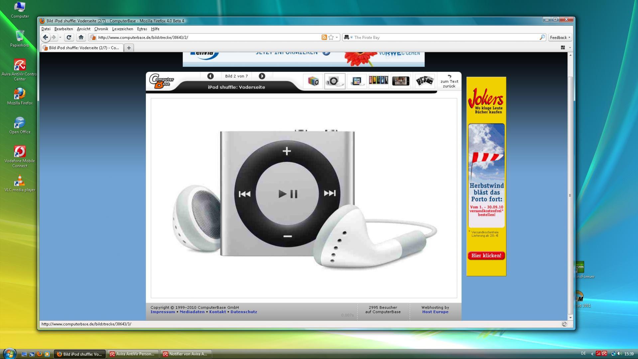Screen dimensions: 638x359
Task: Reload the current page
Action: [x=69, y=37]
